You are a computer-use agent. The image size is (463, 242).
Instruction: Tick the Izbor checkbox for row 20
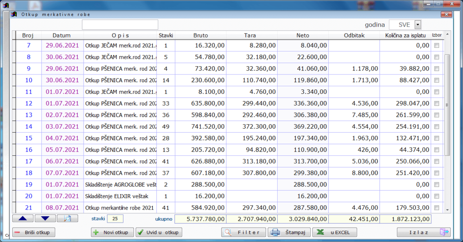[436, 196]
